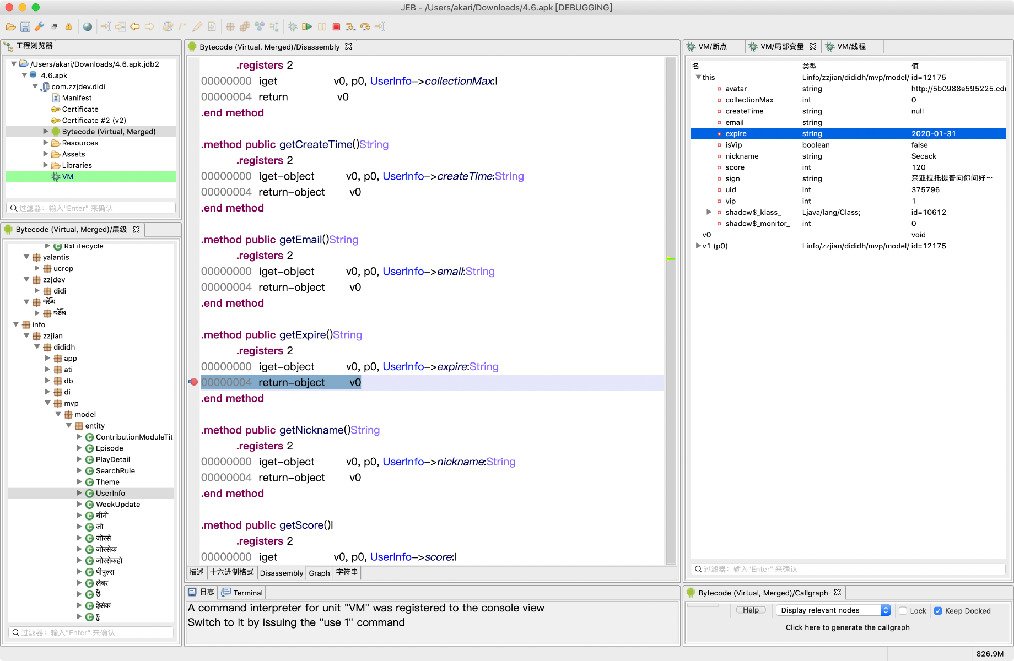Click the yellow navigate back arrow icon
Image resolution: width=1014 pixels, height=661 pixels.
134,26
